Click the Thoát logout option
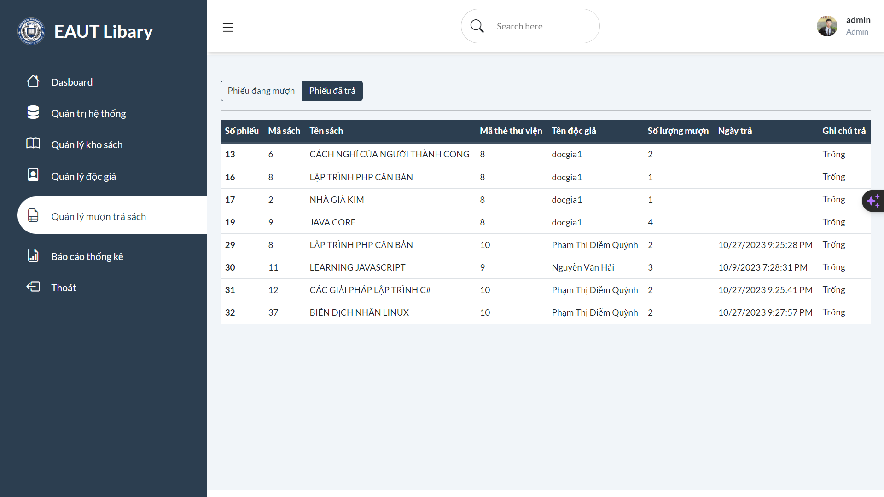The height and width of the screenshot is (497, 884). 64,287
